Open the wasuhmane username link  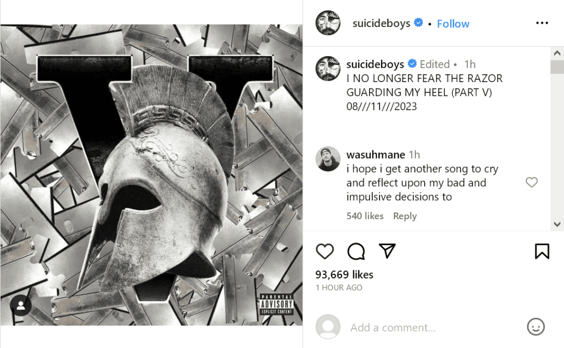(x=376, y=155)
